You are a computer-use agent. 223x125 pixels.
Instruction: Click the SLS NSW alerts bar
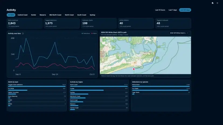(18, 90)
